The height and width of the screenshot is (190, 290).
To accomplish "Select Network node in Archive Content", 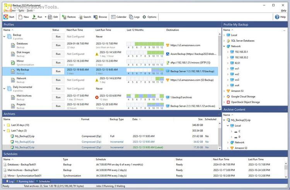I will coord(239,142).
